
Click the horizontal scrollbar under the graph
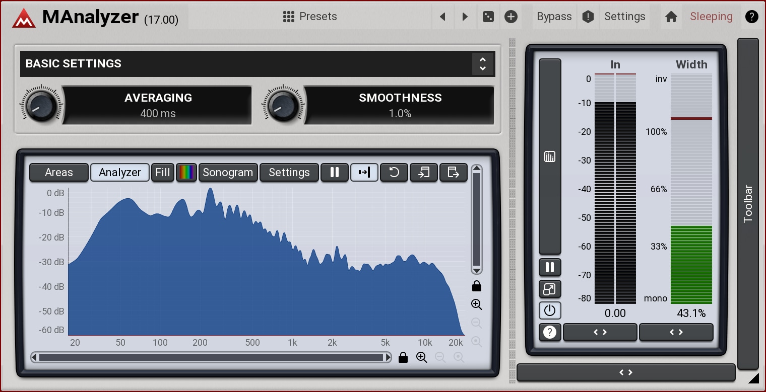pyautogui.click(x=211, y=357)
